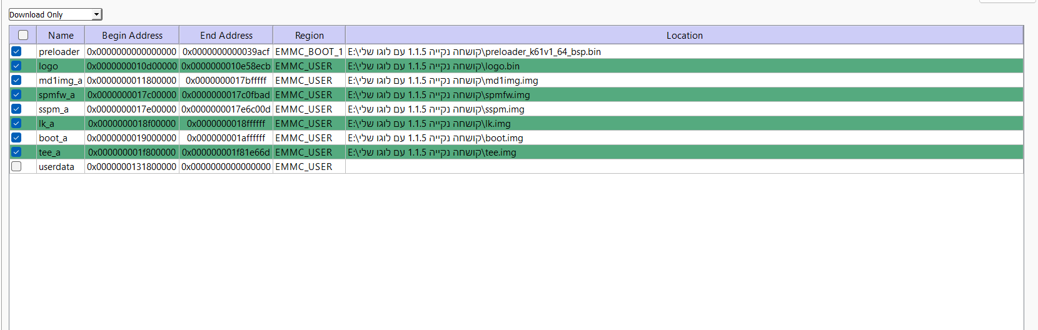Click the preloader_k61v1_64_bsp.bin location path
The height and width of the screenshot is (330, 1038).
[x=474, y=51]
